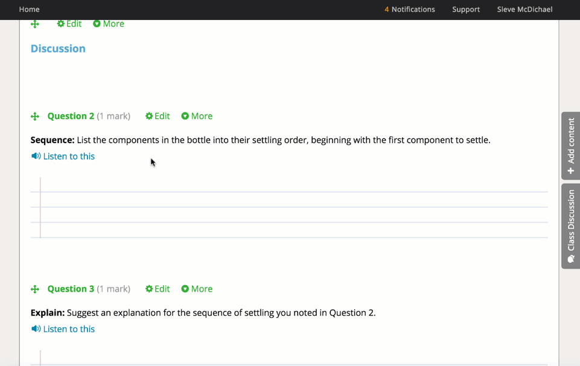
Task: Open Edit for Question 3
Action: (158, 289)
